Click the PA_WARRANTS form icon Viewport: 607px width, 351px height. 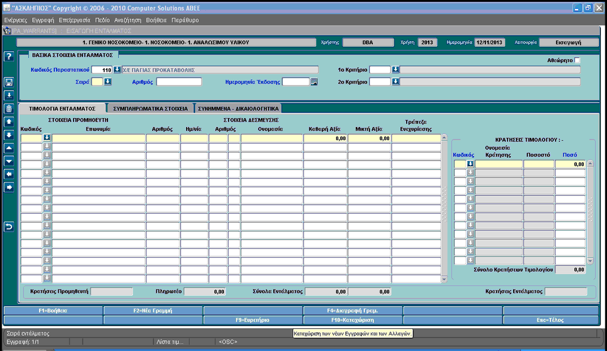click(x=7, y=31)
